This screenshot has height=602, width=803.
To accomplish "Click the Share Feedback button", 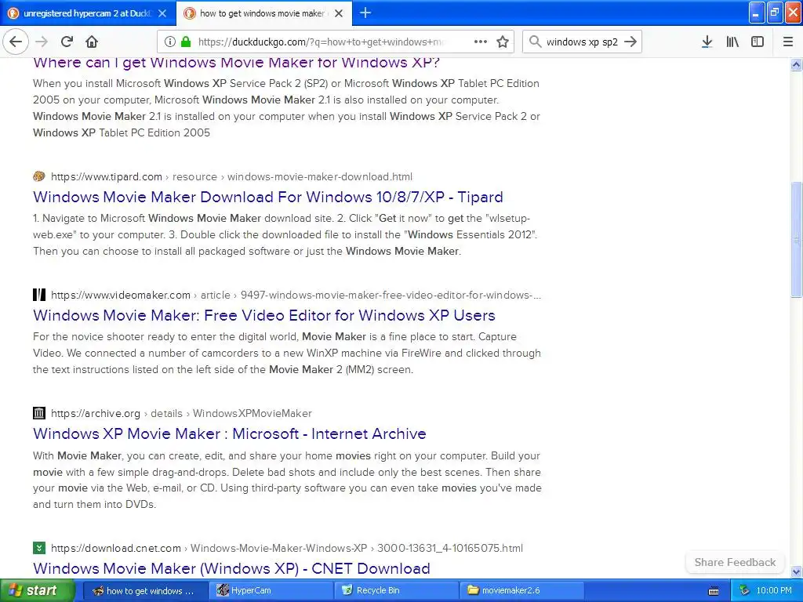I will [x=735, y=562].
